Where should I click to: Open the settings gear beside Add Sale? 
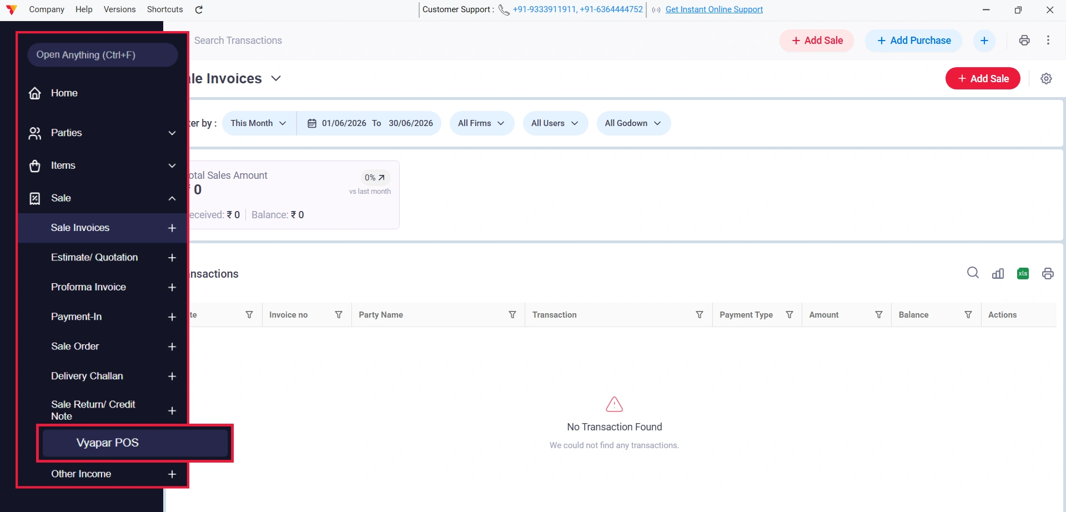tap(1046, 78)
